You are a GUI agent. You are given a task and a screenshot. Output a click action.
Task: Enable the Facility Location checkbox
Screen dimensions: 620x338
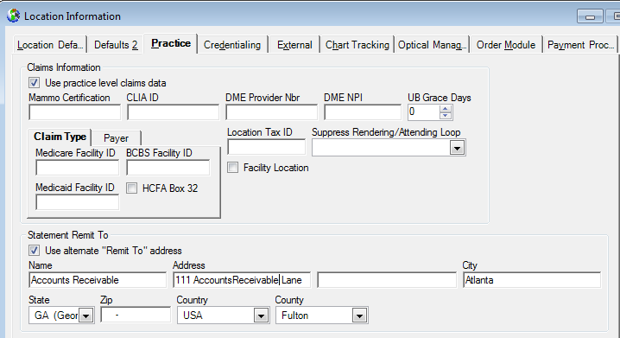(x=233, y=168)
